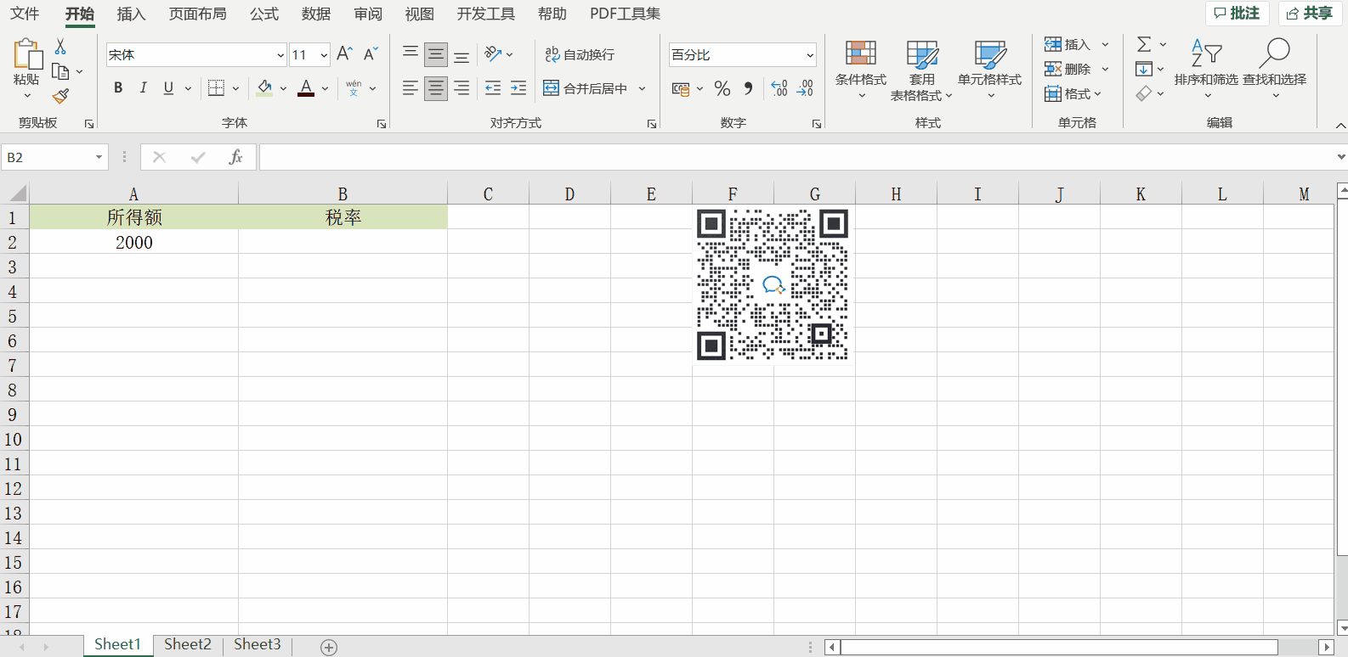The image size is (1348, 657).
Task: Click the increase indent icon
Action: [x=518, y=88]
